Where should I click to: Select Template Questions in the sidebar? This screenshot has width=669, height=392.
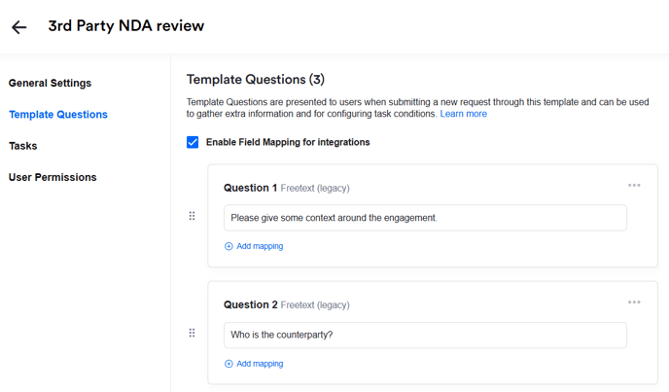coord(58,115)
